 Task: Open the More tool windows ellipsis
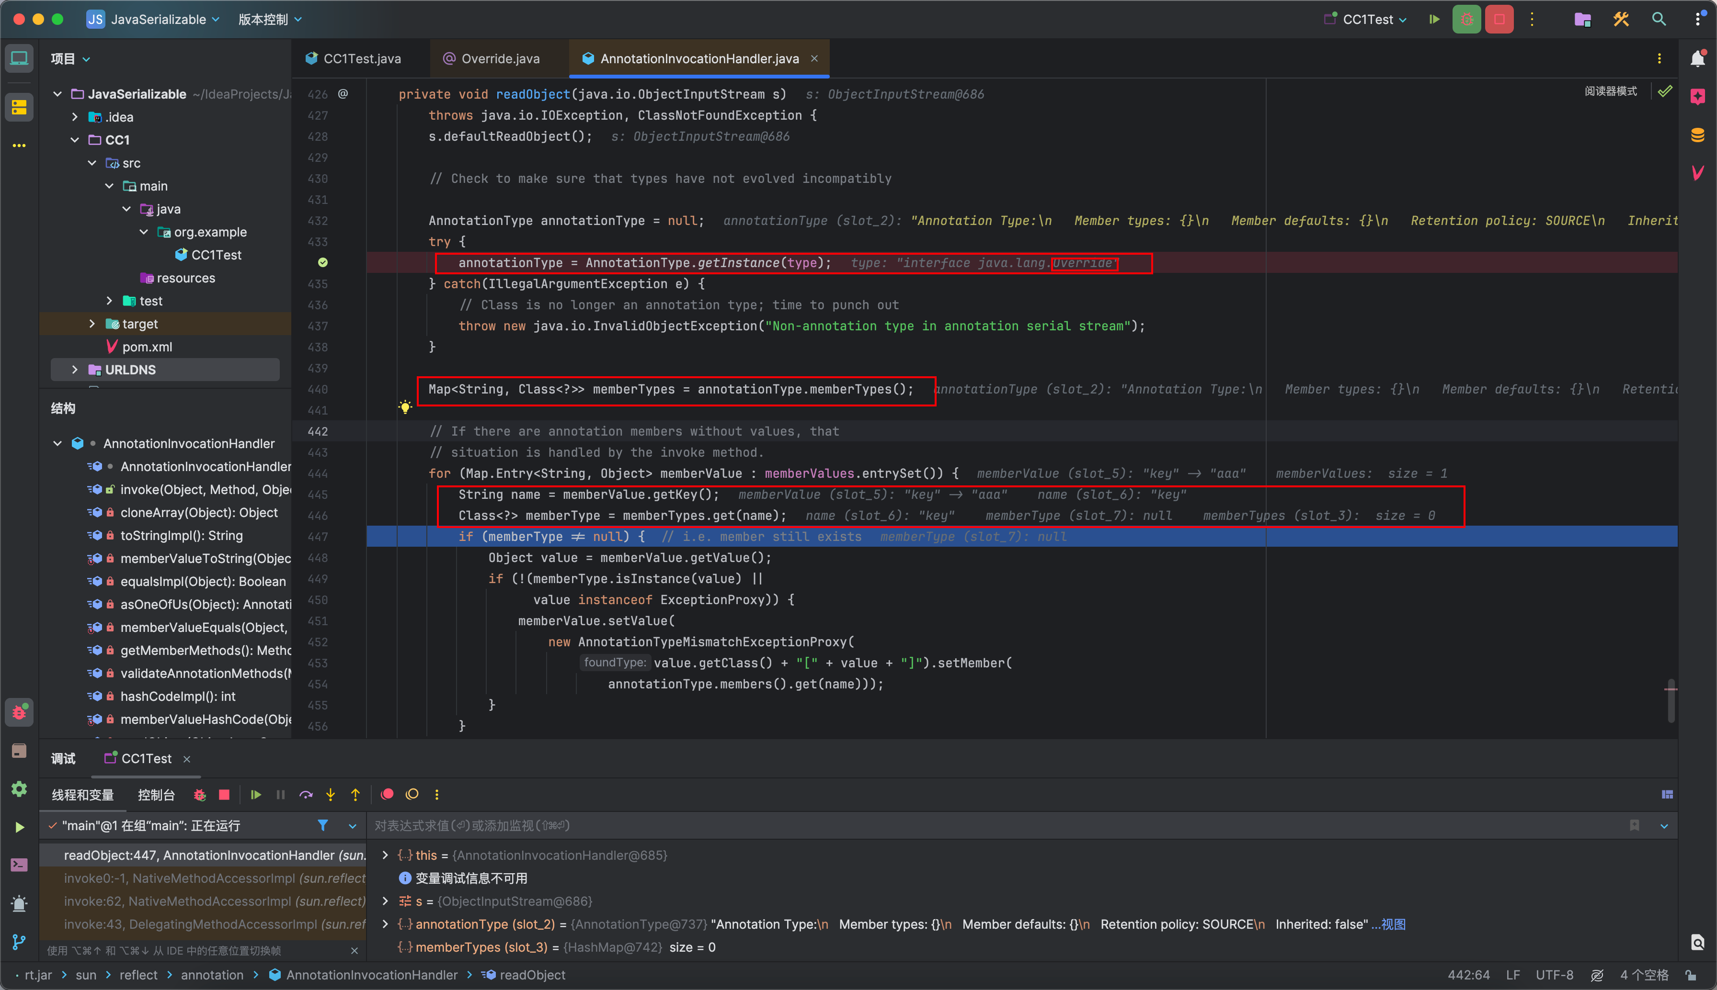[19, 146]
